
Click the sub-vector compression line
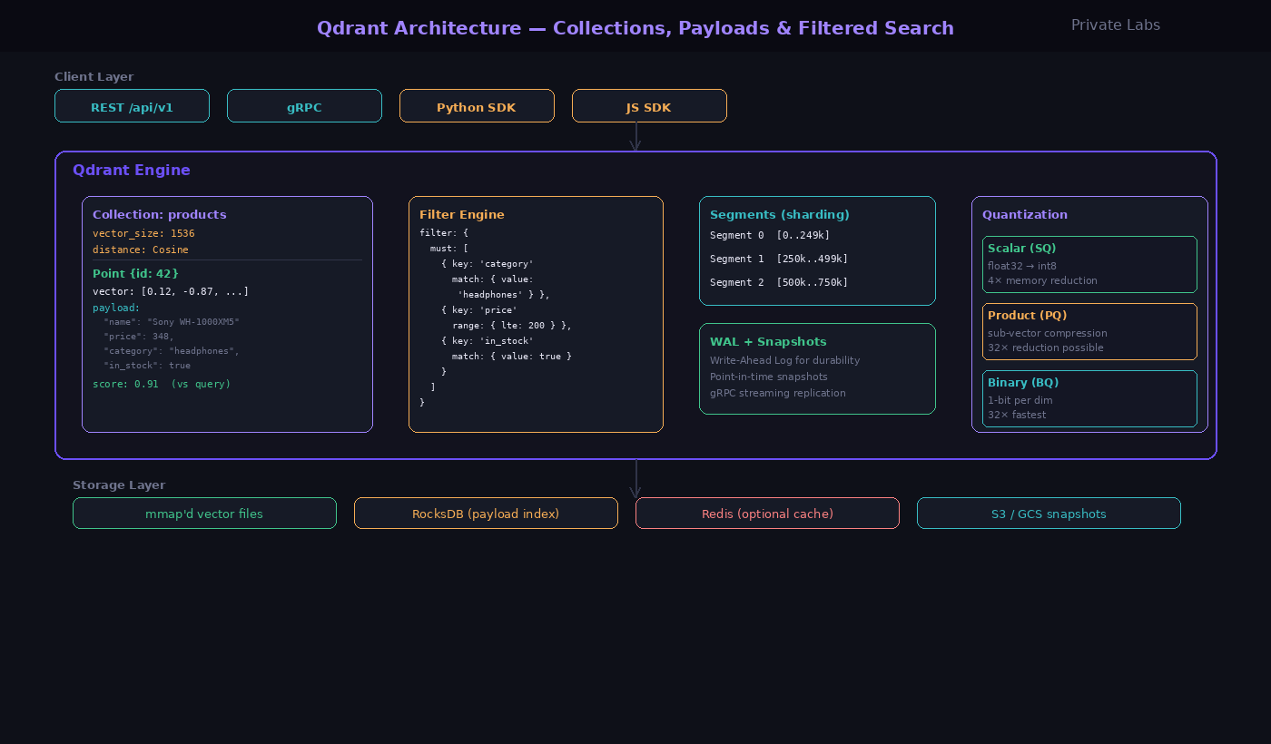pos(1048,333)
